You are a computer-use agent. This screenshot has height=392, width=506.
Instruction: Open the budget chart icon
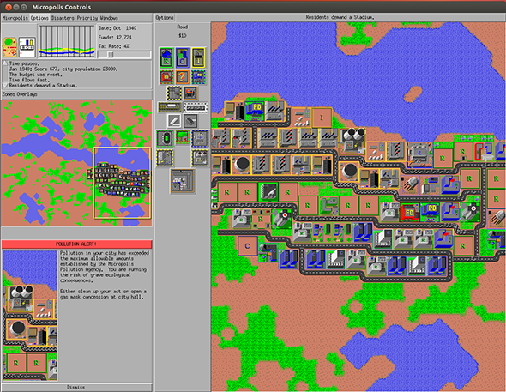click(x=27, y=47)
